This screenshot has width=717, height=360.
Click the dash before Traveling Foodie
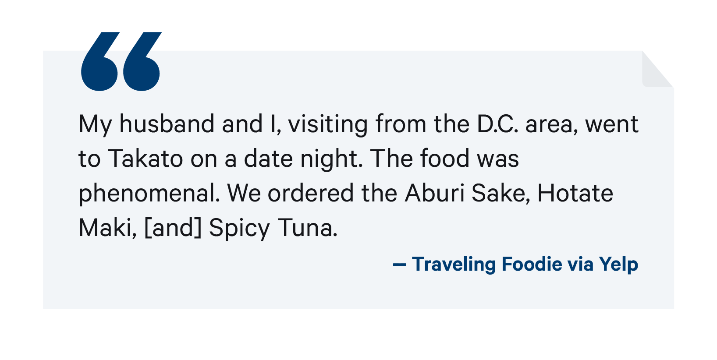click(x=400, y=265)
